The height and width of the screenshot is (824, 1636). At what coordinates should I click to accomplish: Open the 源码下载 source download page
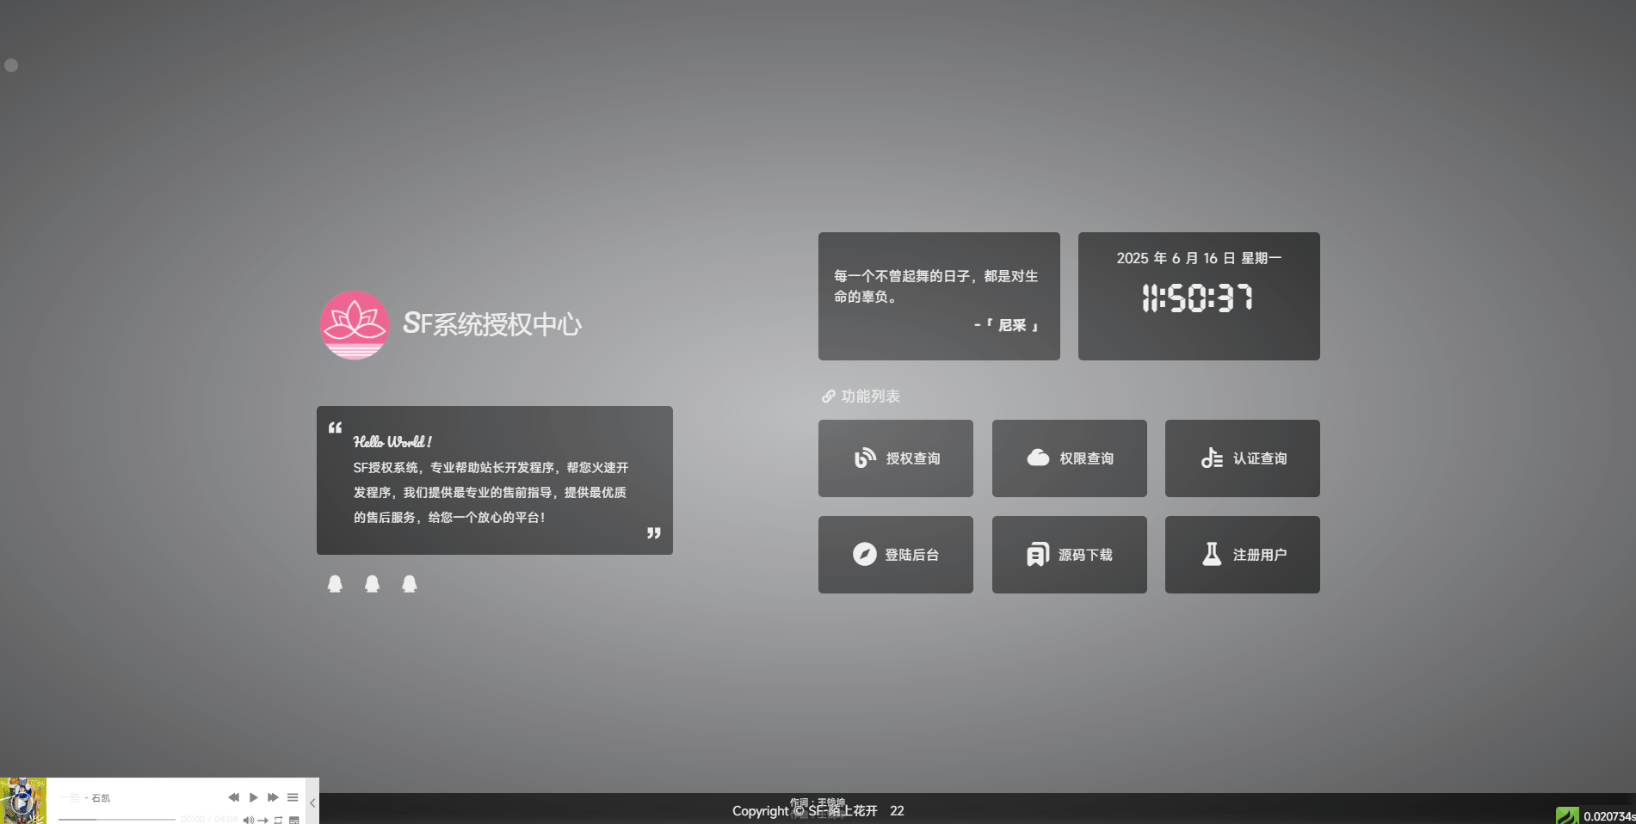[x=1069, y=555]
